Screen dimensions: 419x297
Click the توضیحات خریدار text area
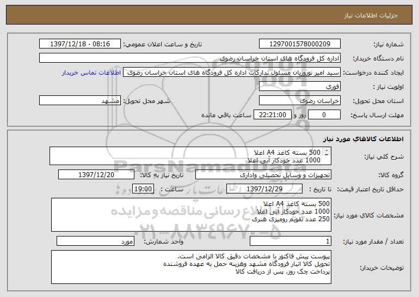(x=191, y=267)
